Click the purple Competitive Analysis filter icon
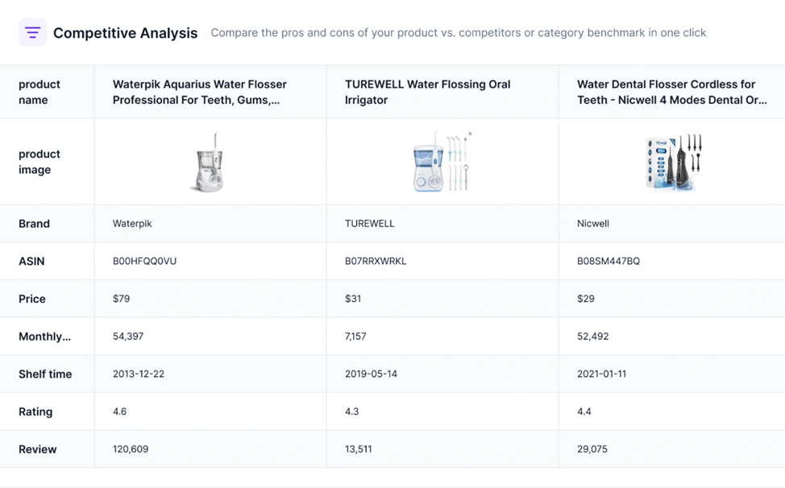The width and height of the screenshot is (785, 488). click(x=32, y=32)
